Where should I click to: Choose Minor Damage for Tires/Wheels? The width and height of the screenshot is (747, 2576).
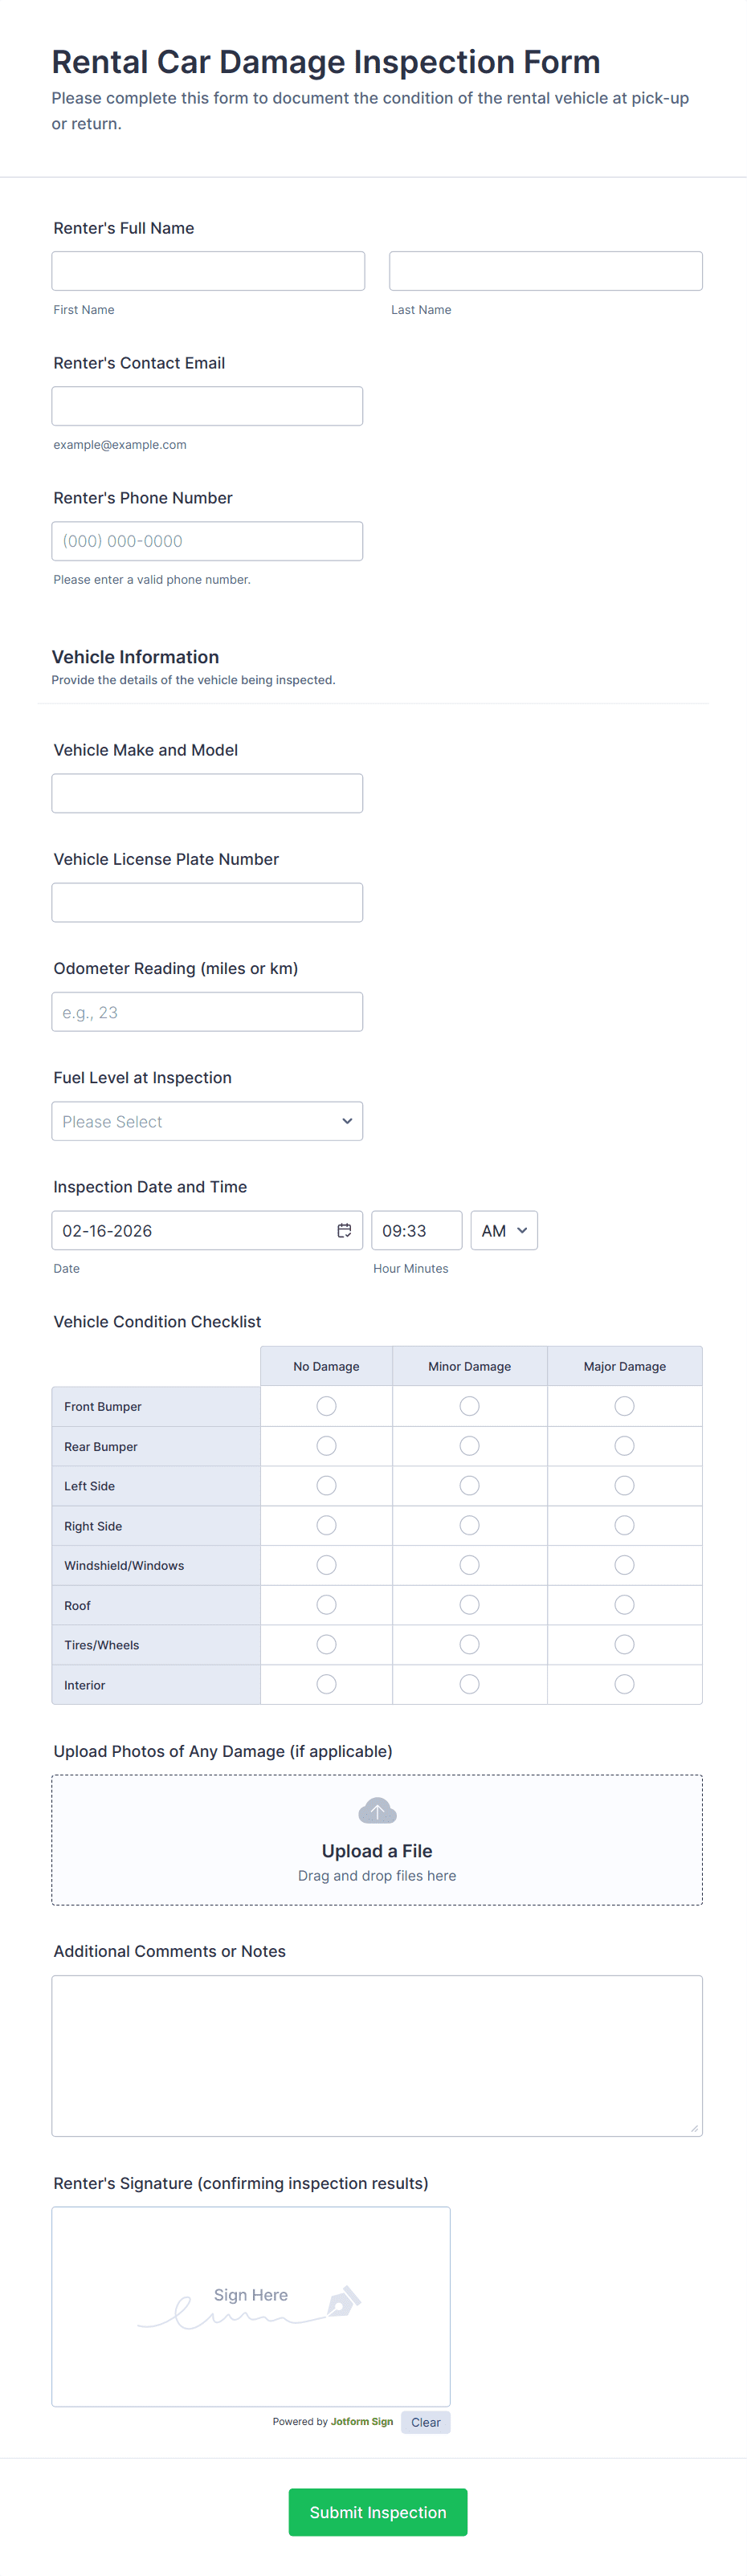click(x=469, y=1644)
